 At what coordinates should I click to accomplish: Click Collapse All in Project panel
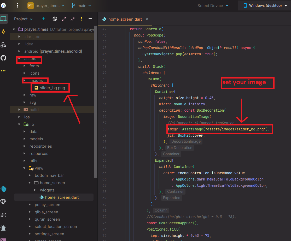point(73,19)
